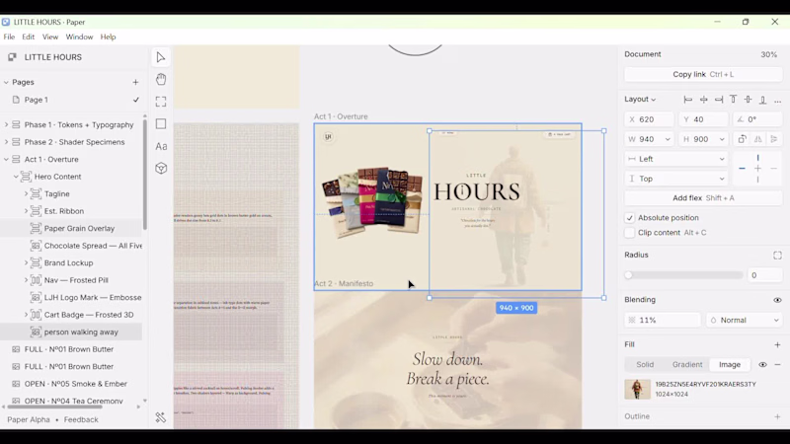Screen dimensions: 790x444
Task: Enable the Clip content checkbox
Action: (629, 233)
